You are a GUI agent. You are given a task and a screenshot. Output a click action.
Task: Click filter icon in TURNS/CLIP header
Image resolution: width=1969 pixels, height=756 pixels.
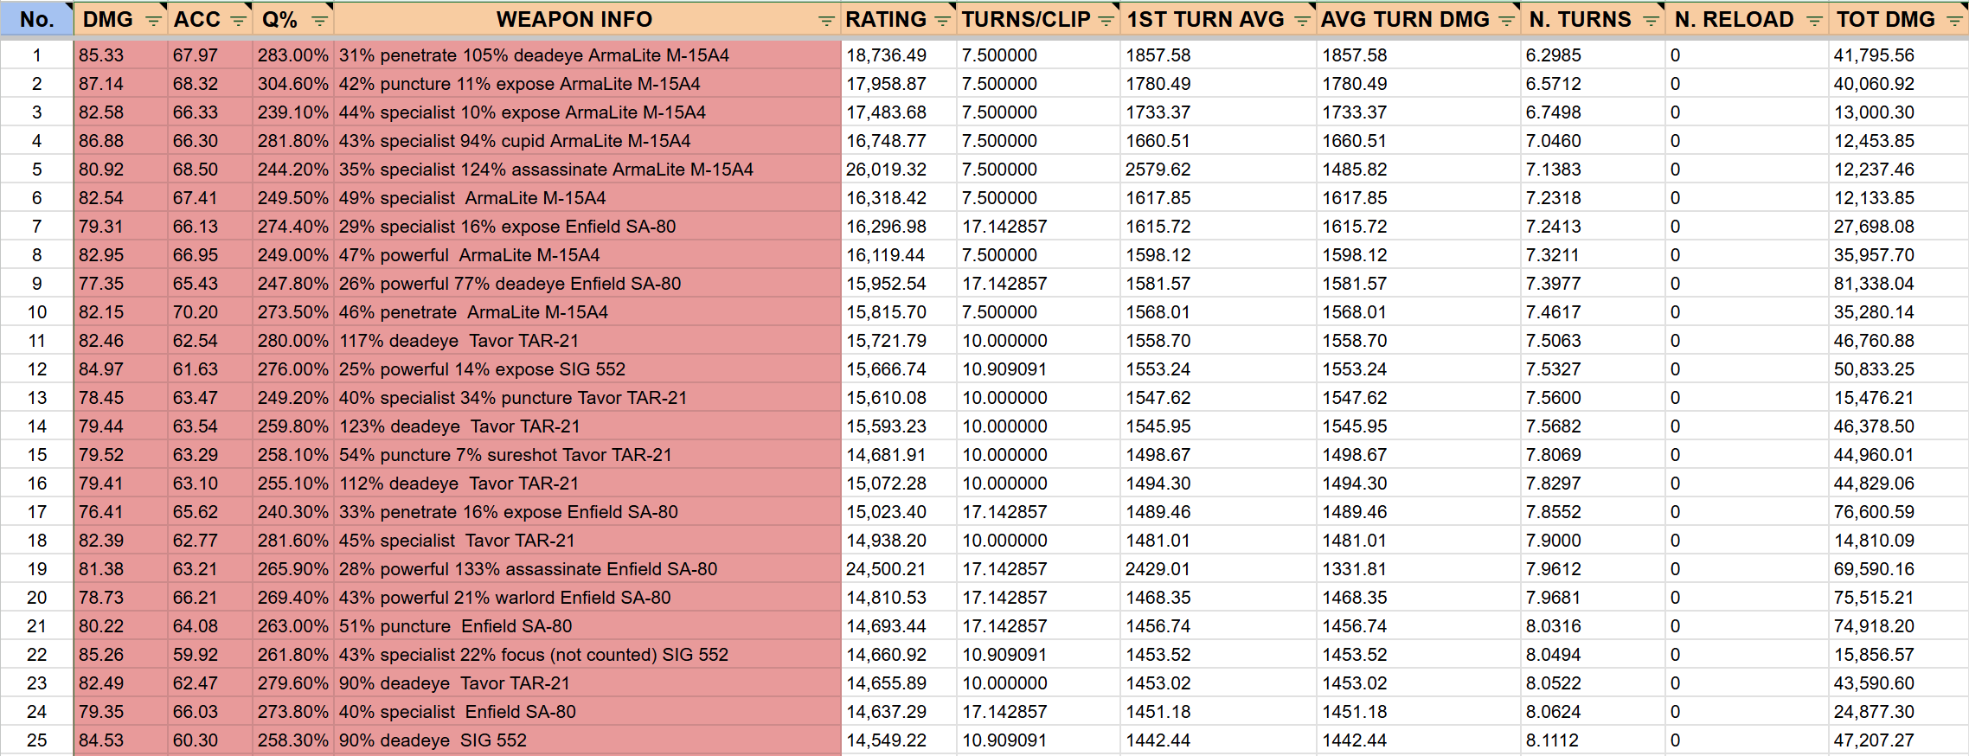click(1106, 21)
